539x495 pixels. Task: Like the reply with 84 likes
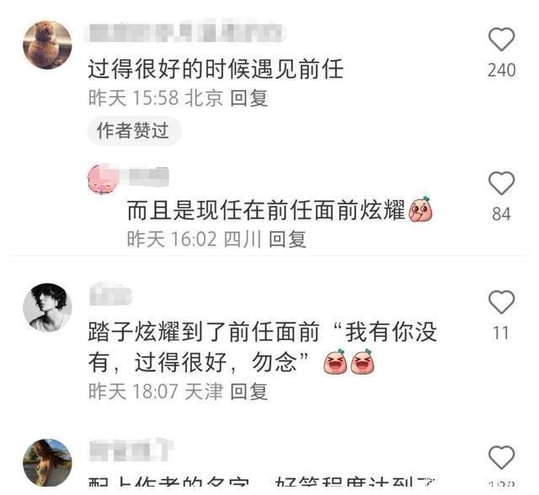[x=502, y=183]
